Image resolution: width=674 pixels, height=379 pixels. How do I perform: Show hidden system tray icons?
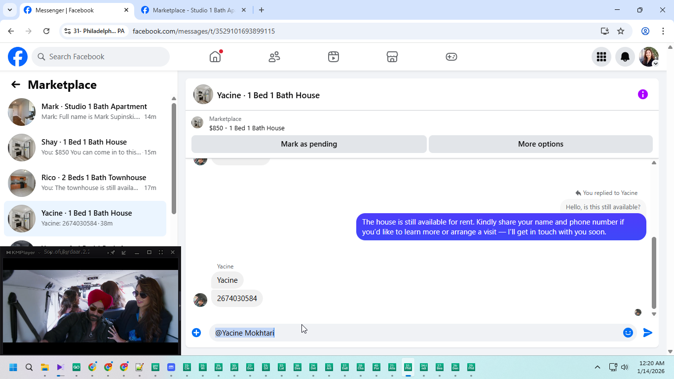coord(598,367)
